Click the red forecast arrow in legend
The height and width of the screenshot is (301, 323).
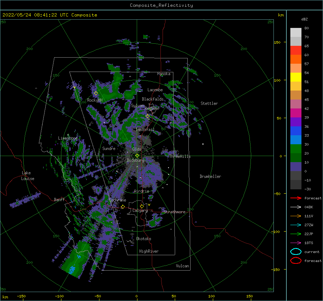click(296, 198)
